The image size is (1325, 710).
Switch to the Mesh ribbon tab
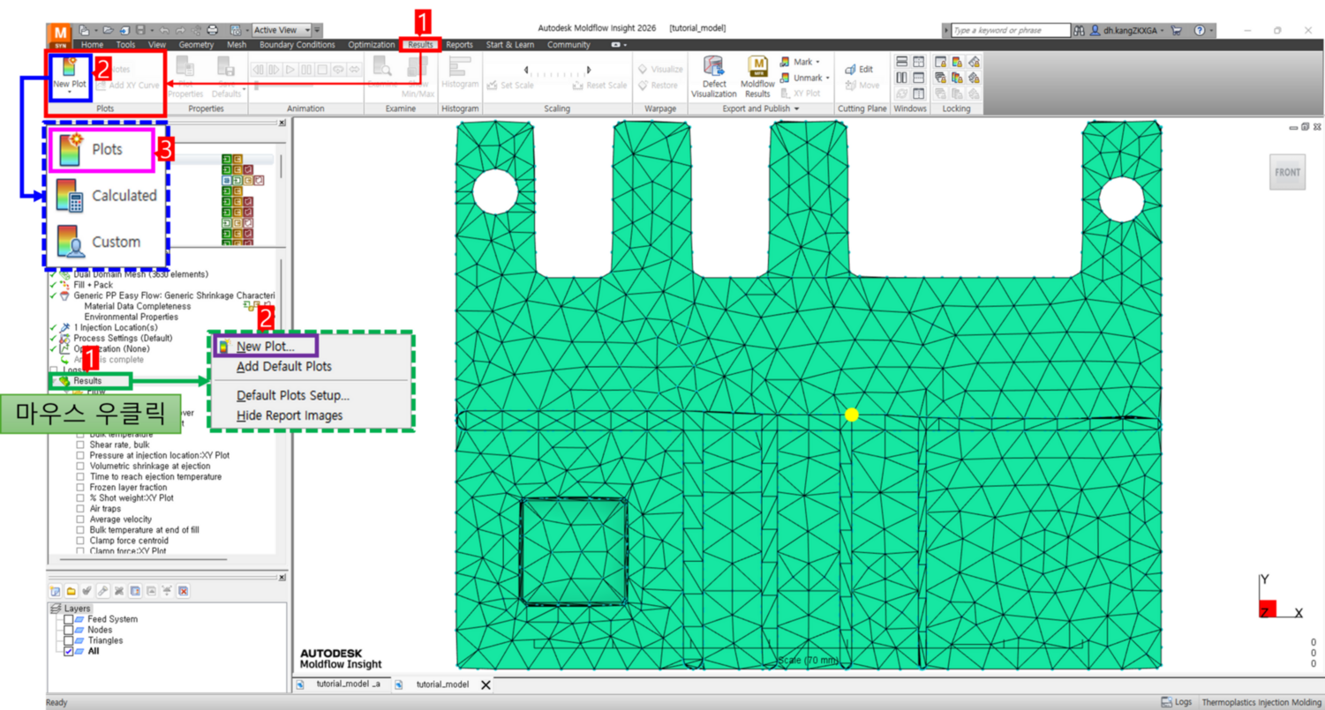(x=237, y=44)
